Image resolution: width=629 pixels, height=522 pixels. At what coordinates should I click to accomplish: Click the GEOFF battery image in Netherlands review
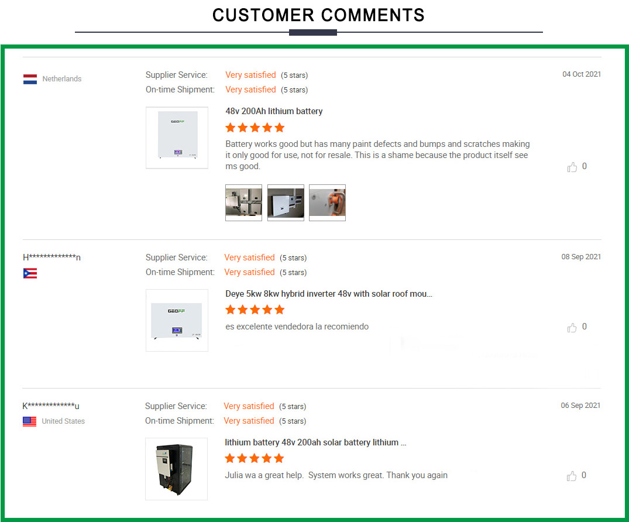click(177, 138)
